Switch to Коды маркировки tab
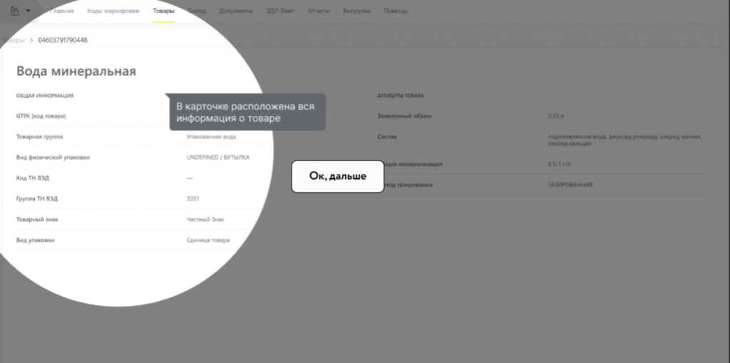Screen dimensions: 730x363 click(113, 11)
